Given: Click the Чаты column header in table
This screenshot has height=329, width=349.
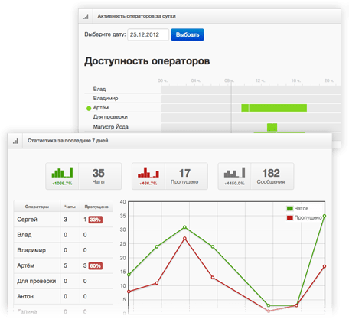Looking at the screenshot, I should (70, 207).
